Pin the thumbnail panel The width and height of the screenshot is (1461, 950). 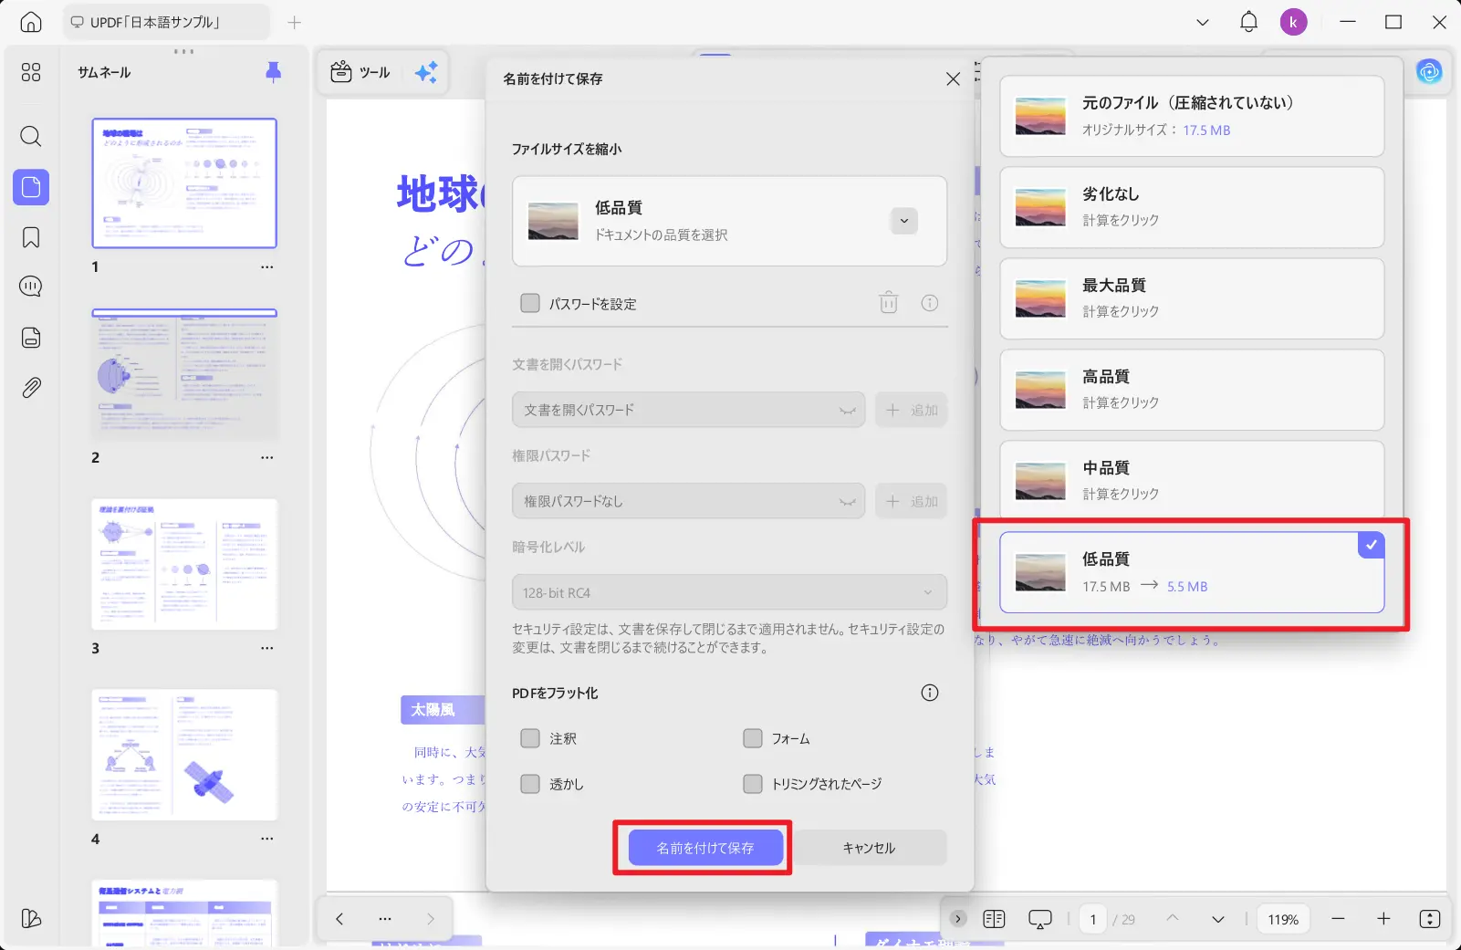[273, 72]
